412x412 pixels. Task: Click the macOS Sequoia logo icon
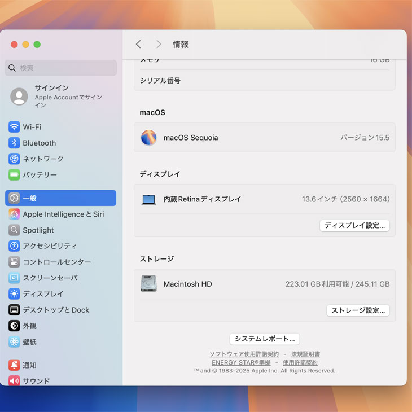tap(149, 137)
